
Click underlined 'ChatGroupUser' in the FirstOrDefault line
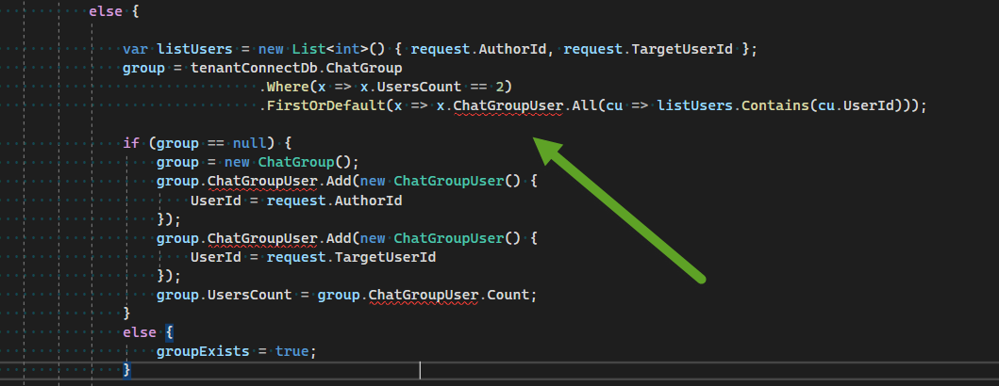508,105
